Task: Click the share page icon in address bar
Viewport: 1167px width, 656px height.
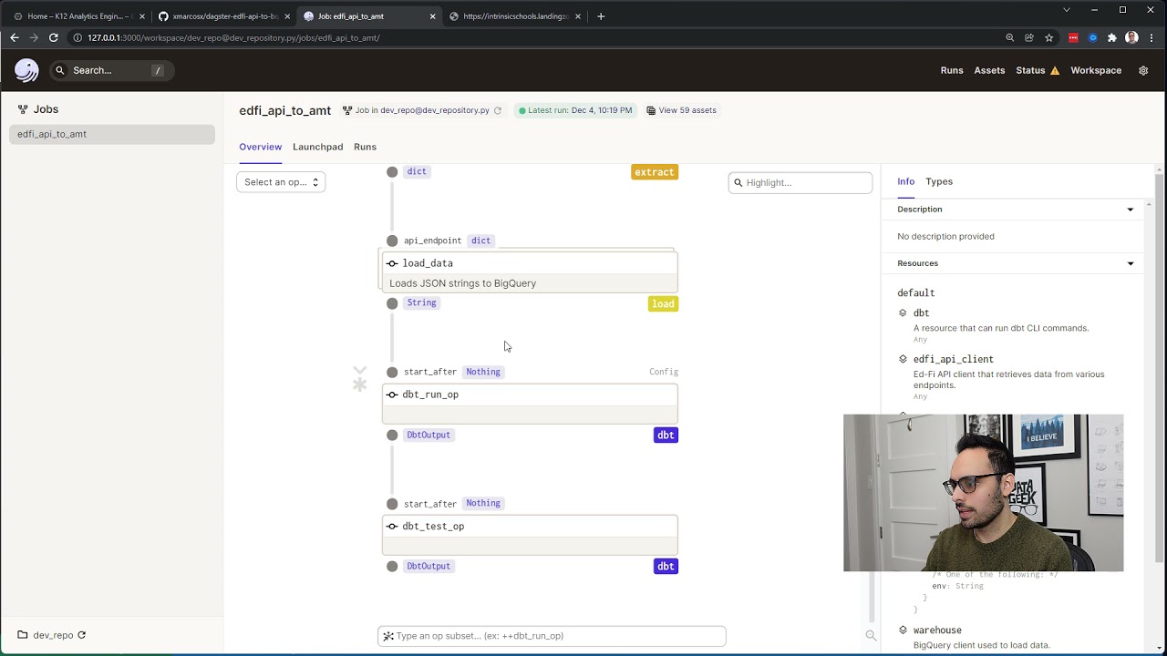Action: click(x=1029, y=37)
